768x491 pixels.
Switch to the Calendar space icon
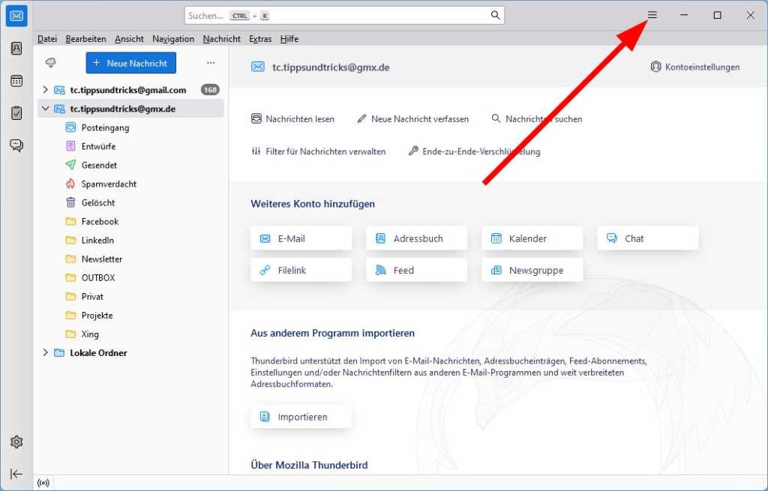16,81
